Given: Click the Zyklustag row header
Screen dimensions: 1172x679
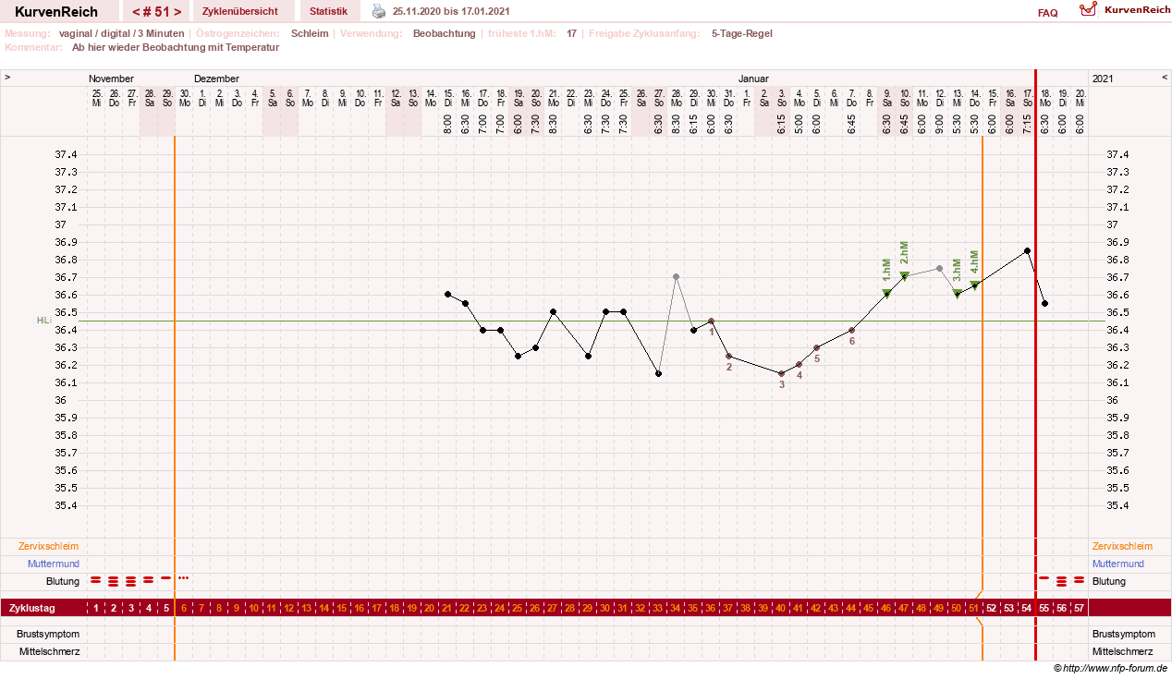Looking at the screenshot, I should pyautogui.click(x=32, y=608).
